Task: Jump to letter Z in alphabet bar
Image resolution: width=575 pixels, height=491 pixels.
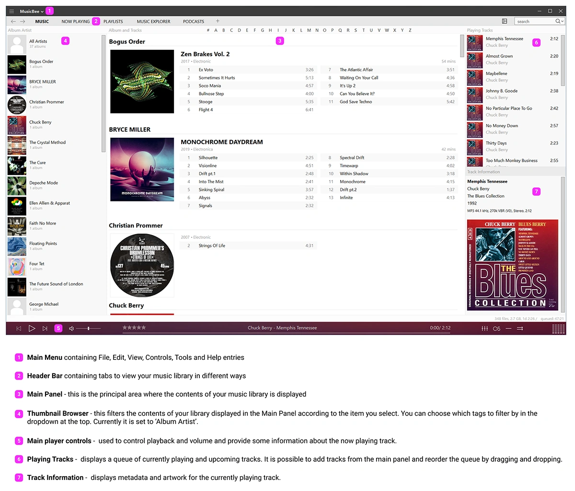Action: [410, 30]
